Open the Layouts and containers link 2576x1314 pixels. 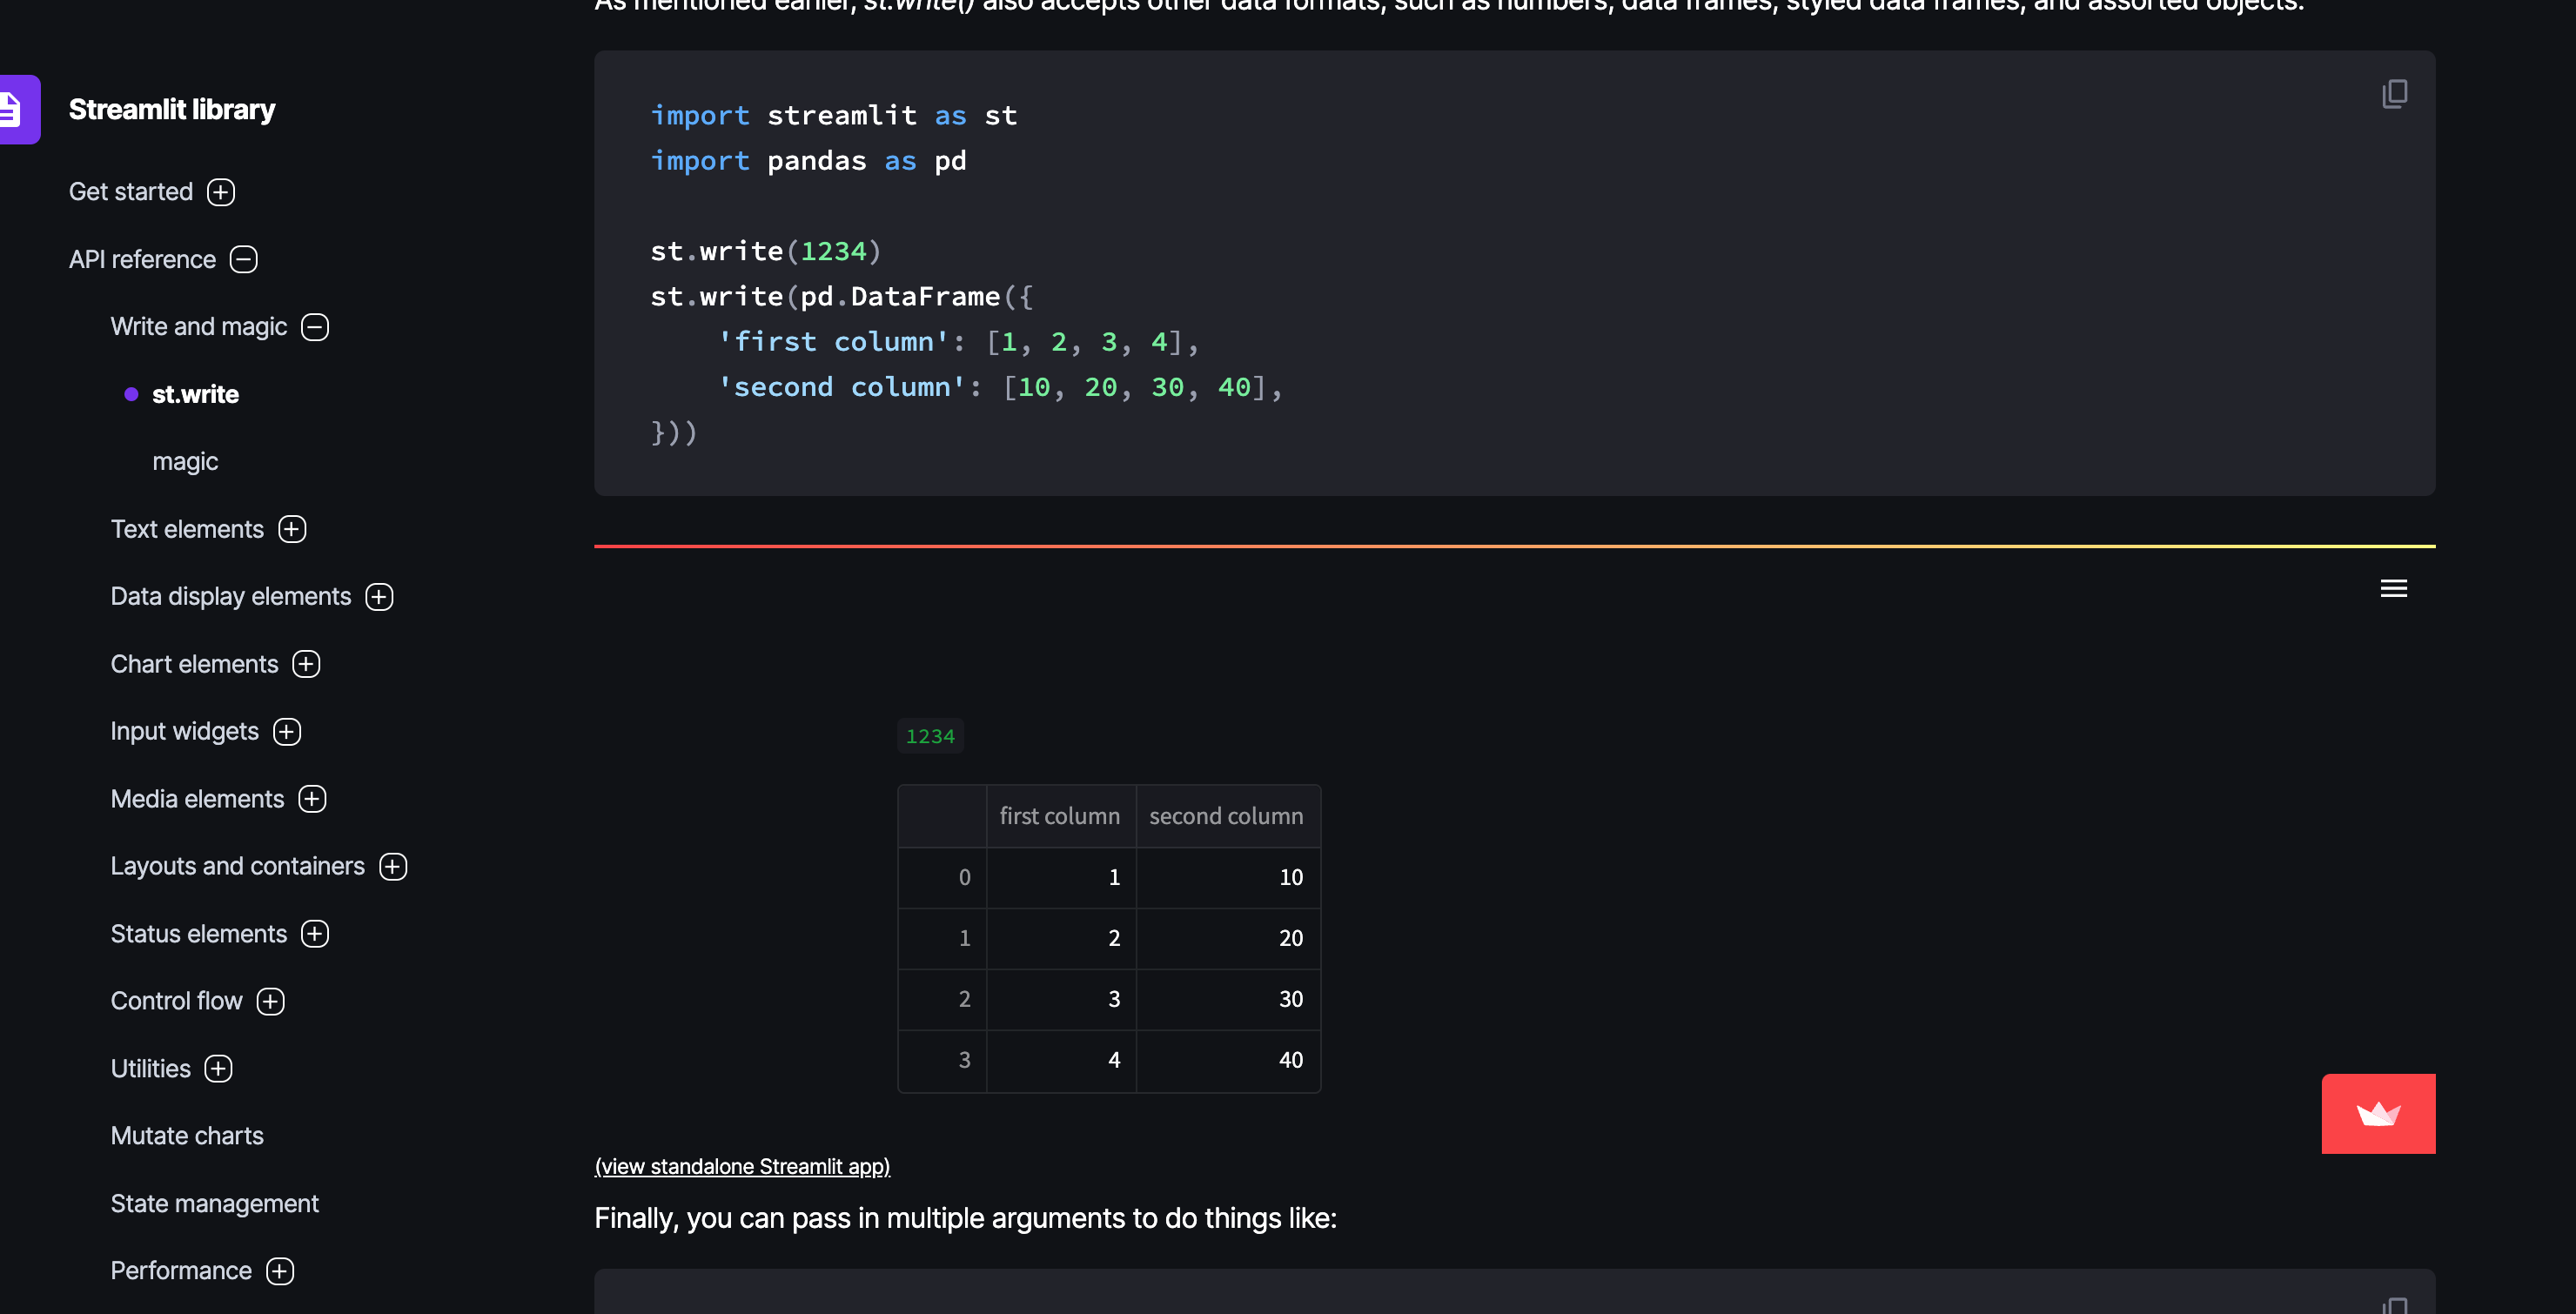click(237, 866)
